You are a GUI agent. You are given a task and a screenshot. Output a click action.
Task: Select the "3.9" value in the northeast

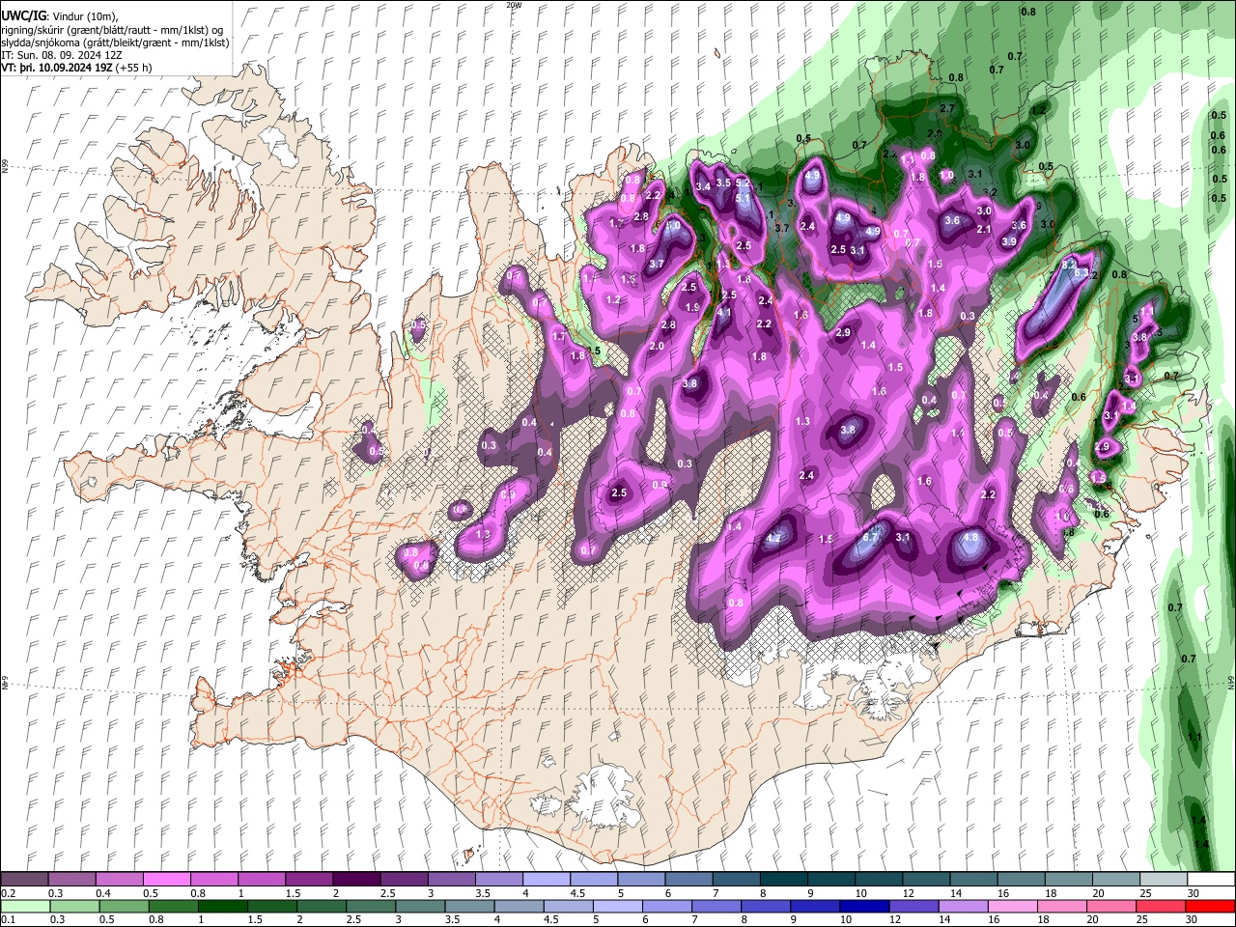point(1009,241)
